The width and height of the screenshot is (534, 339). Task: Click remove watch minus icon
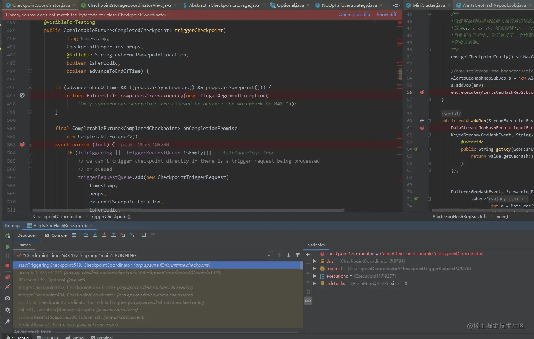(x=308, y=264)
